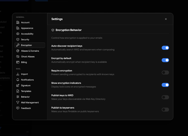The height and width of the screenshot is (136, 188).
Task: Turn on Publish to keyservers
Action: pyautogui.click(x=165, y=110)
